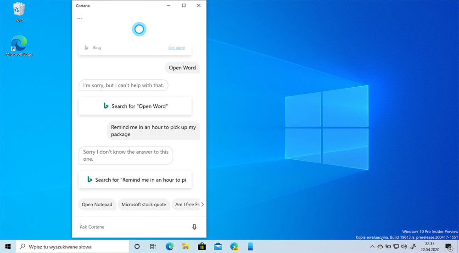Click the Cortana circle taskbar button

[x=137, y=247]
